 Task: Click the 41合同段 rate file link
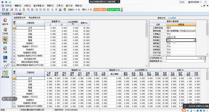pyautogui.click(x=172, y=18)
